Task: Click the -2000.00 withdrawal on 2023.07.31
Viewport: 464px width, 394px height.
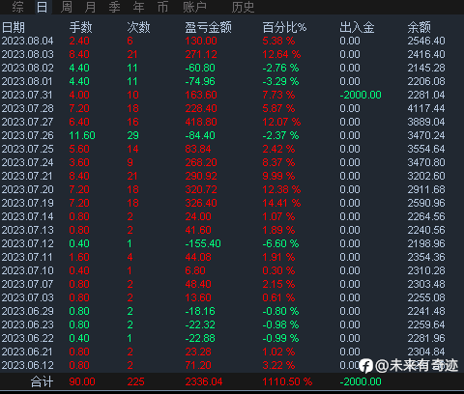Action: [361, 95]
